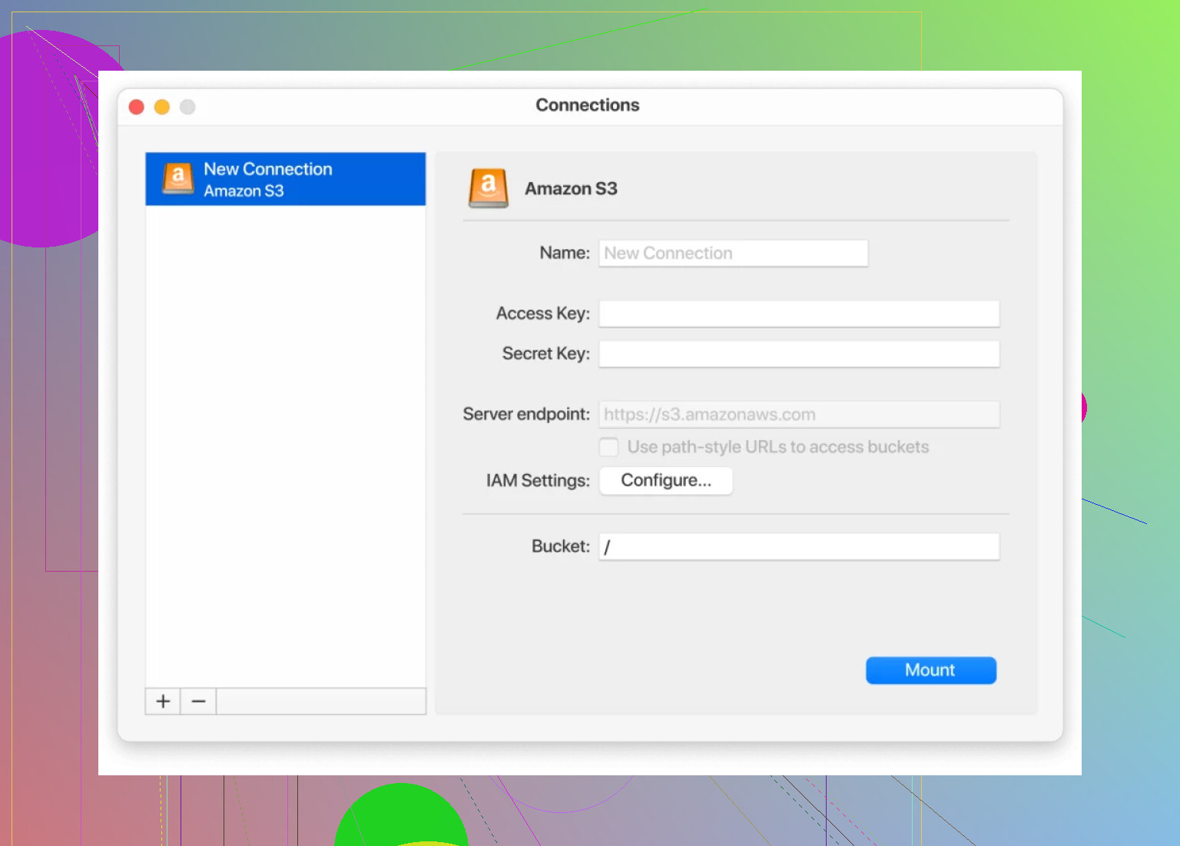Click the Mount button
Viewport: 1180px width, 846px height.
[x=931, y=670]
